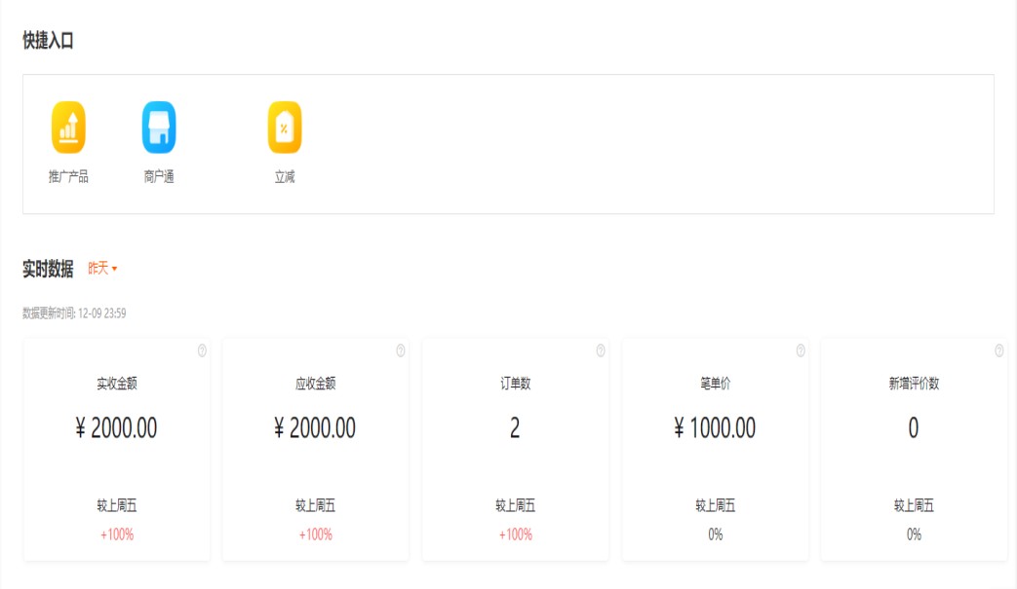Viewport: 1017px width, 589px height.
Task: Click +100% change under 订单数
Action: (x=515, y=534)
